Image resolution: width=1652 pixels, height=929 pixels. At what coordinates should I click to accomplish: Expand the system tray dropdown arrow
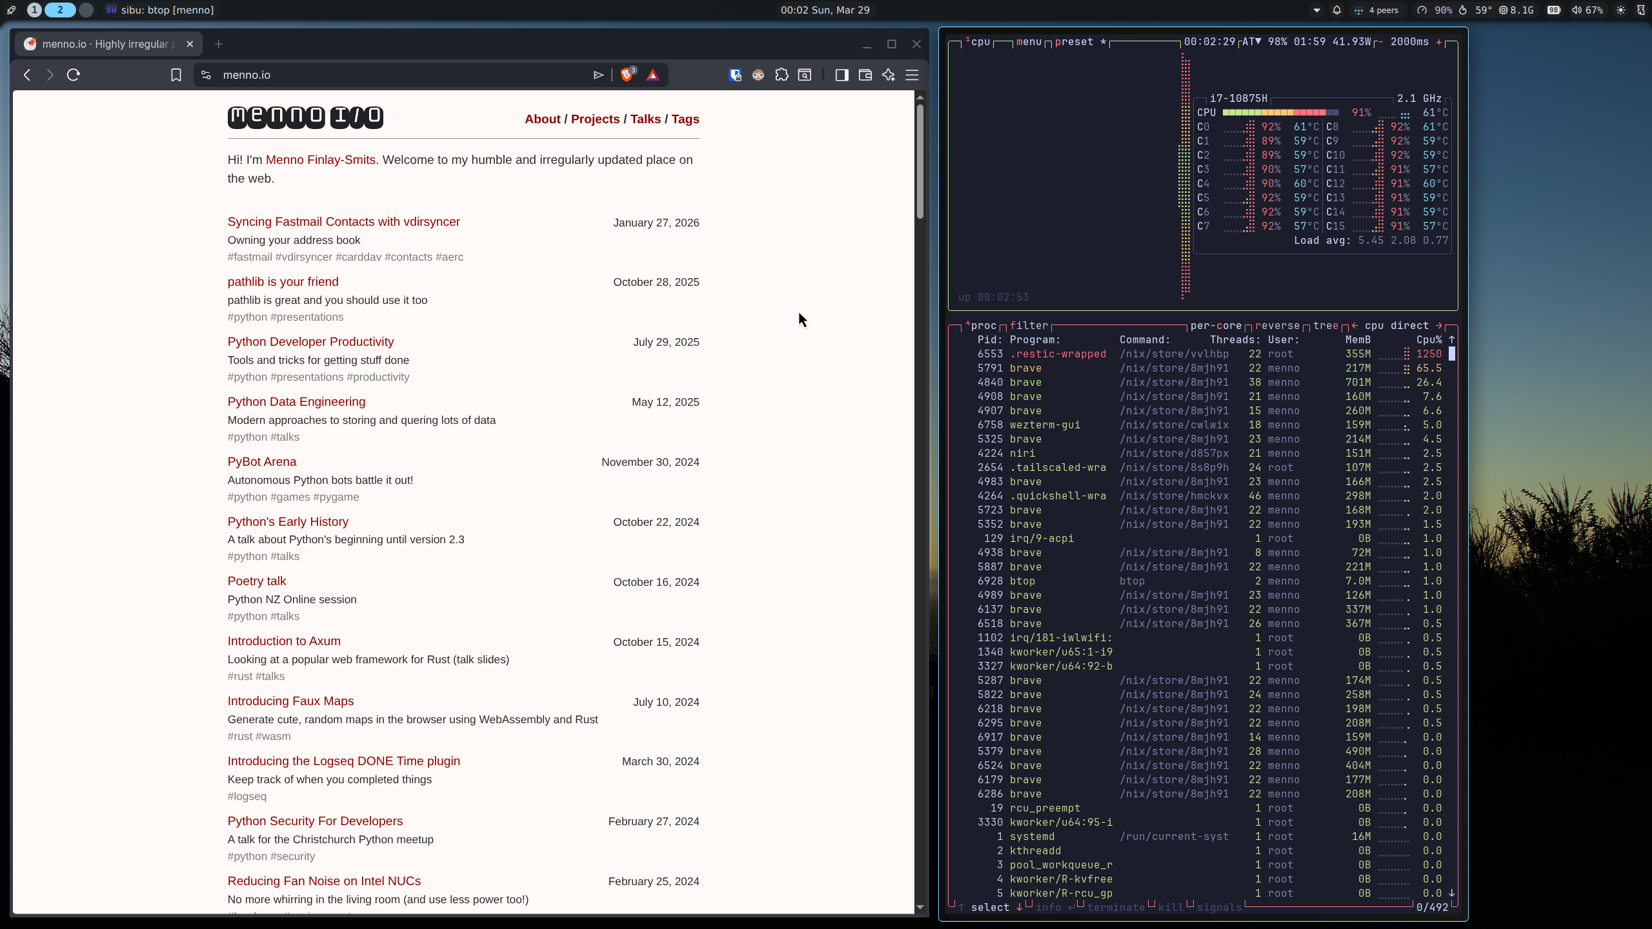[x=1317, y=10]
